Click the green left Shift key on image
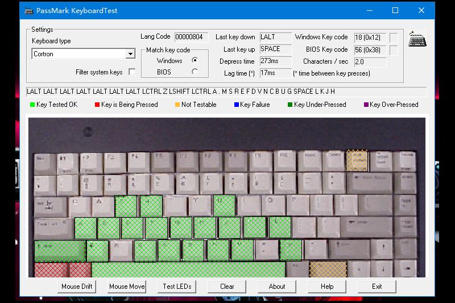455x303 pixels. (x=60, y=251)
